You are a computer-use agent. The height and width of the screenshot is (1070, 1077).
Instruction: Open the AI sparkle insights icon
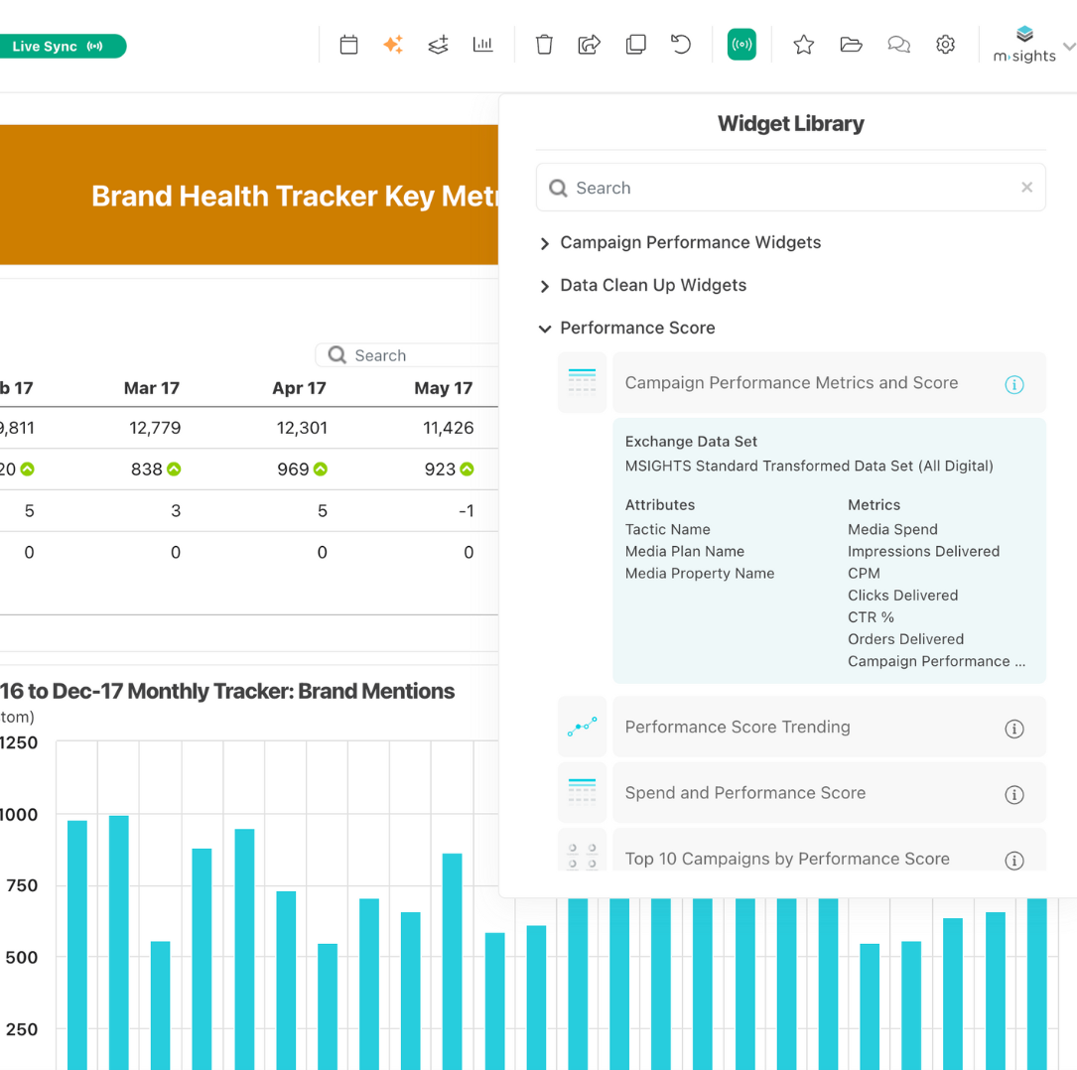393,45
